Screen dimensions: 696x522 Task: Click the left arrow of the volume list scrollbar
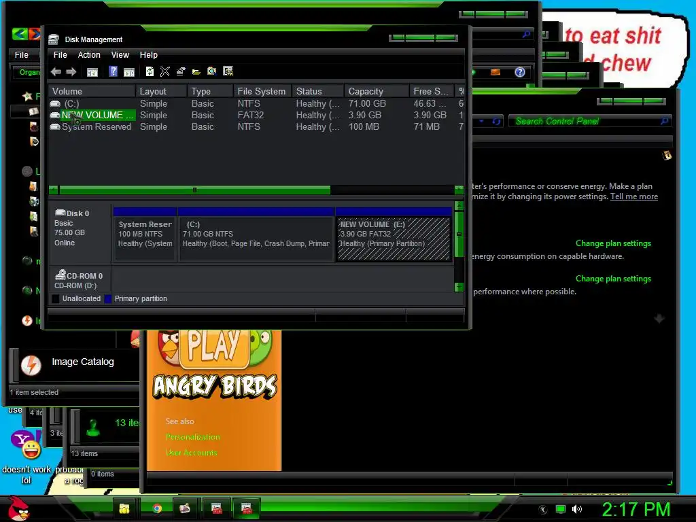coord(54,190)
